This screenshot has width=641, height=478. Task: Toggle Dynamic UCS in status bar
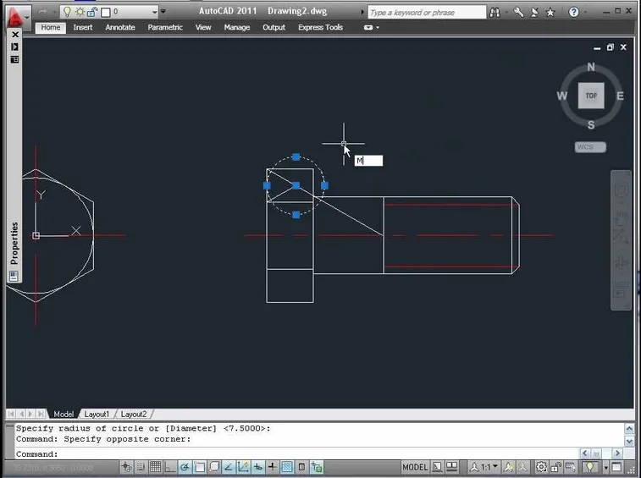[x=243, y=466]
